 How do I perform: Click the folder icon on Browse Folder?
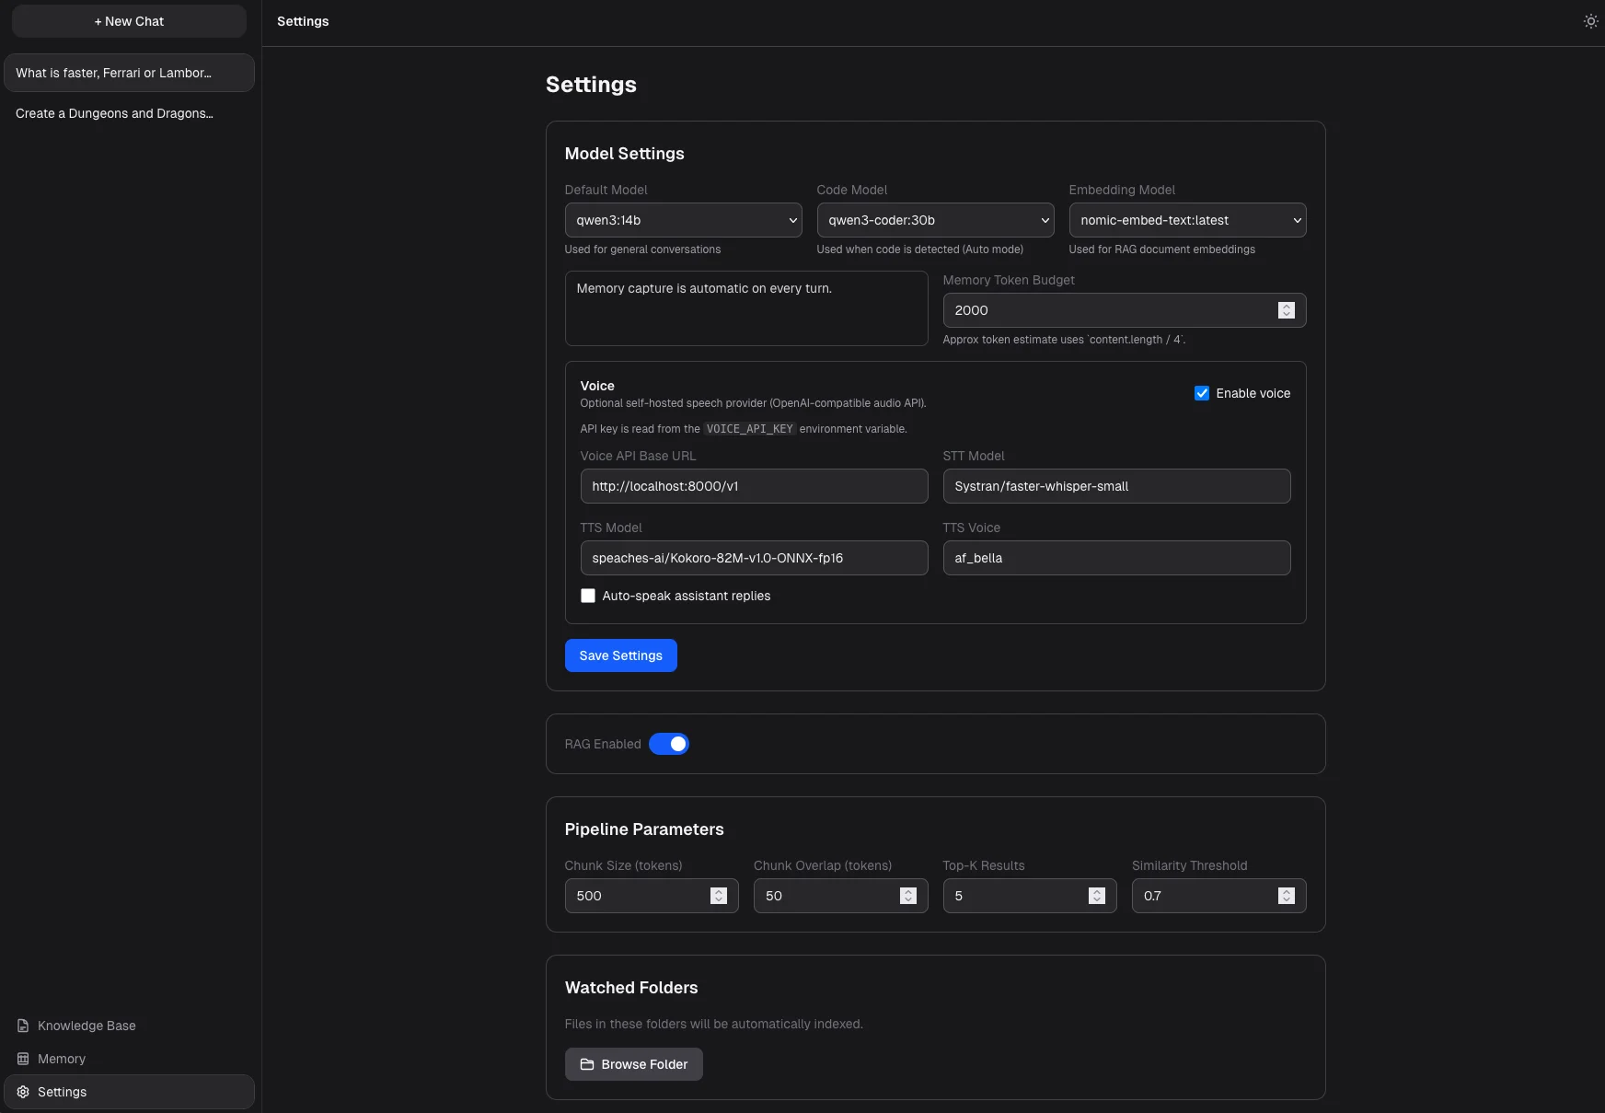pos(587,1064)
